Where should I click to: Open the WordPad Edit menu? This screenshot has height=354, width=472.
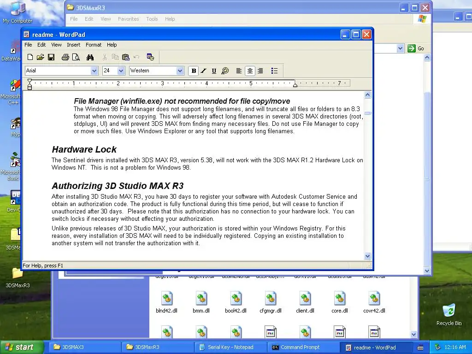(x=41, y=45)
